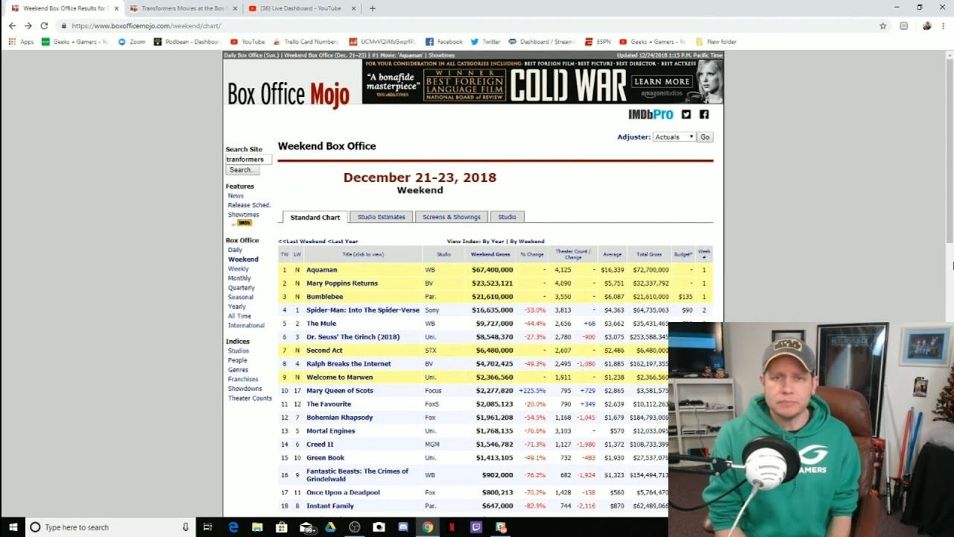The height and width of the screenshot is (537, 954).
Task: Click the Windows search box
Action: coord(111,527)
